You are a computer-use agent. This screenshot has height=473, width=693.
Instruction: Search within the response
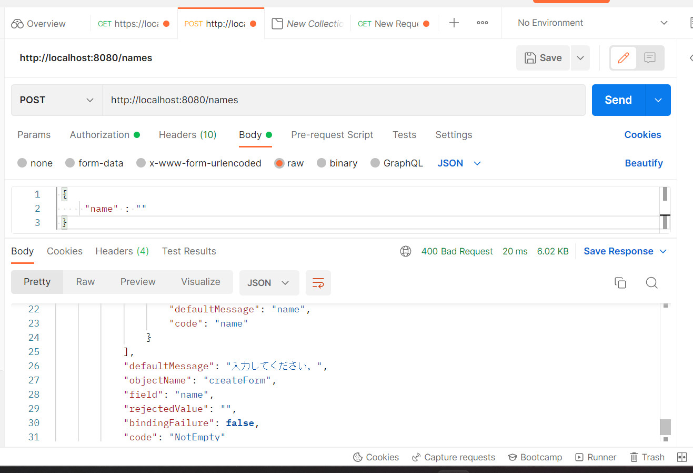[x=651, y=283]
